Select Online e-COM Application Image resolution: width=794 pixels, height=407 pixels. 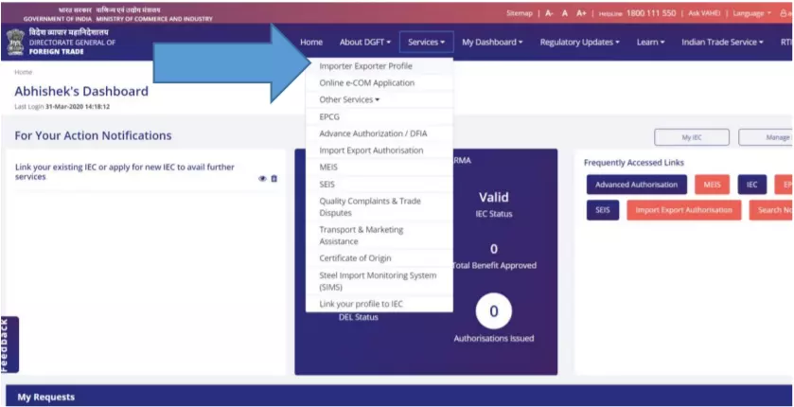coord(379,83)
